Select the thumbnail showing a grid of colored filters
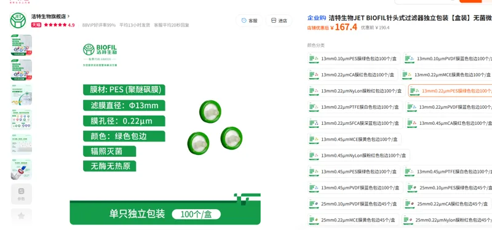 point(22,119)
